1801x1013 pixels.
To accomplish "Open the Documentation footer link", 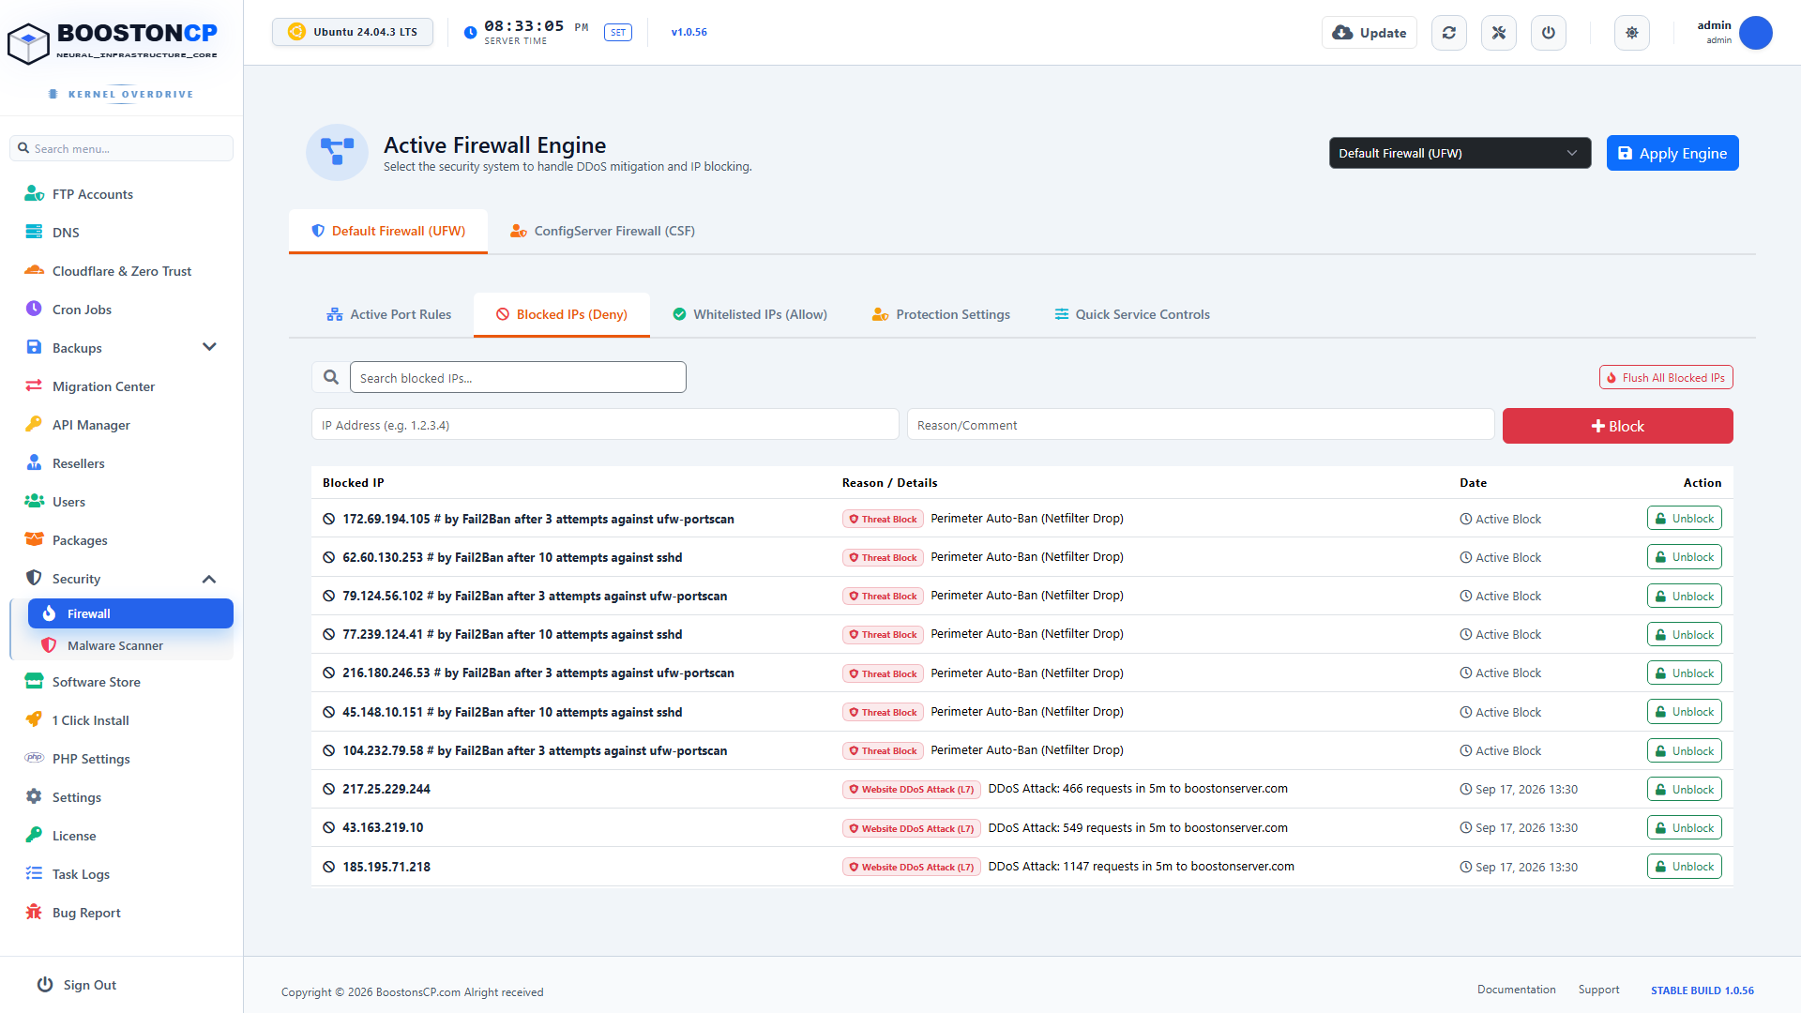I will pyautogui.click(x=1517, y=990).
